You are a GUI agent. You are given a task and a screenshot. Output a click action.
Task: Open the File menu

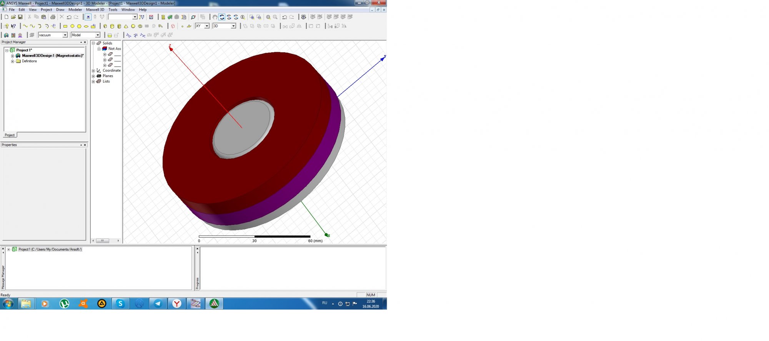(x=12, y=10)
